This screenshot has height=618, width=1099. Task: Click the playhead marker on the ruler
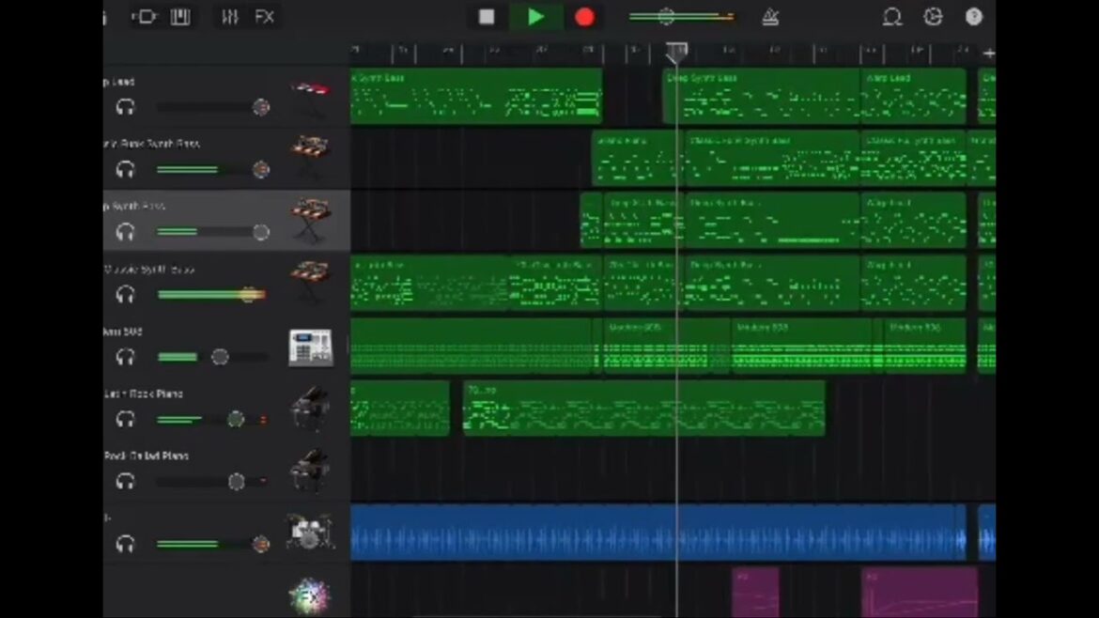tap(676, 52)
